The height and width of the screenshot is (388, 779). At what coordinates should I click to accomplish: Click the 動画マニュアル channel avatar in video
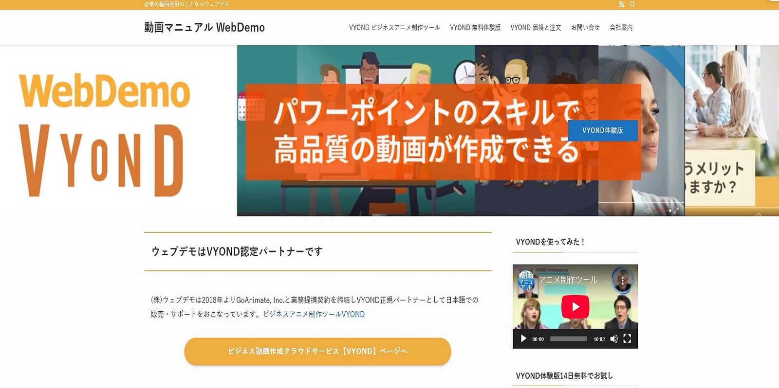(526, 281)
